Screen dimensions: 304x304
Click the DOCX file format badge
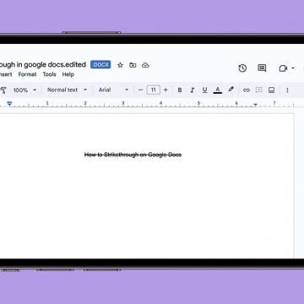click(100, 65)
